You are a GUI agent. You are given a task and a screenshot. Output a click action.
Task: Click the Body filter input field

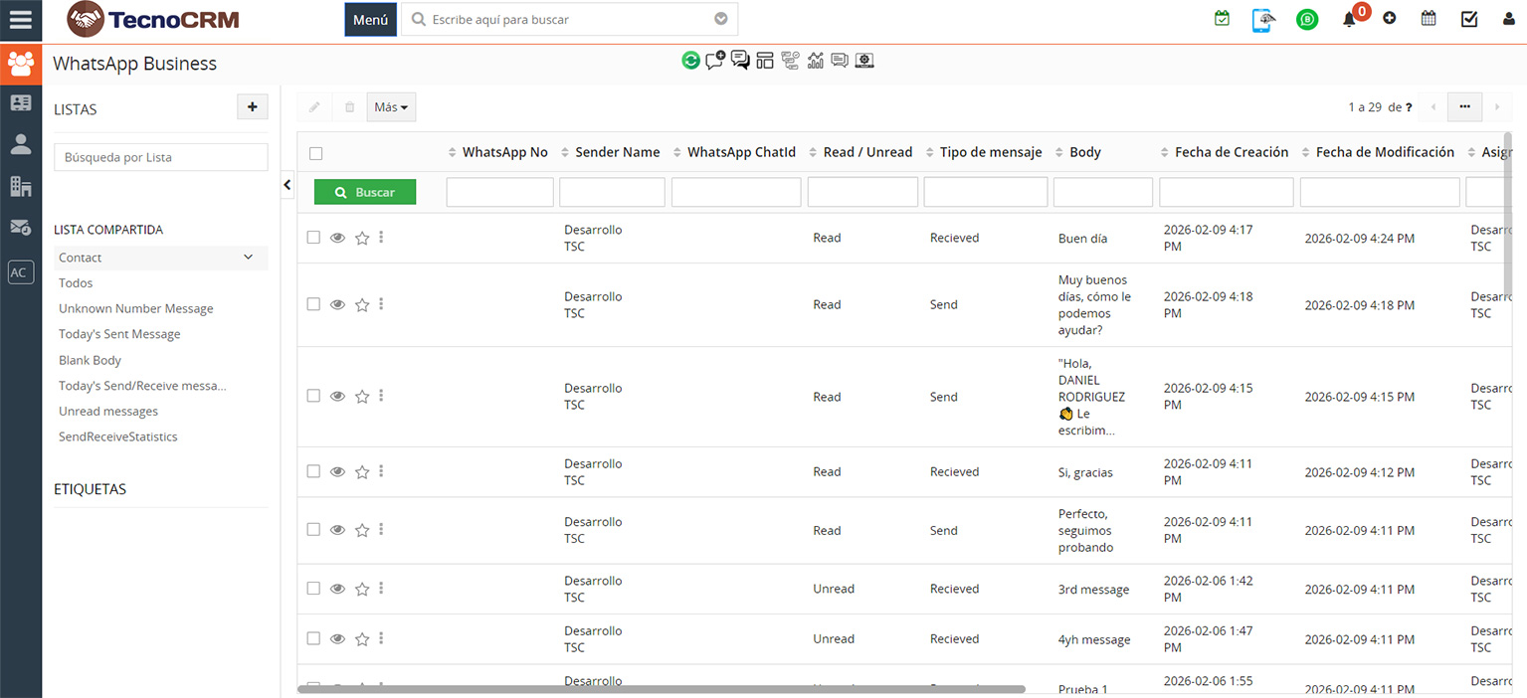tap(1102, 192)
